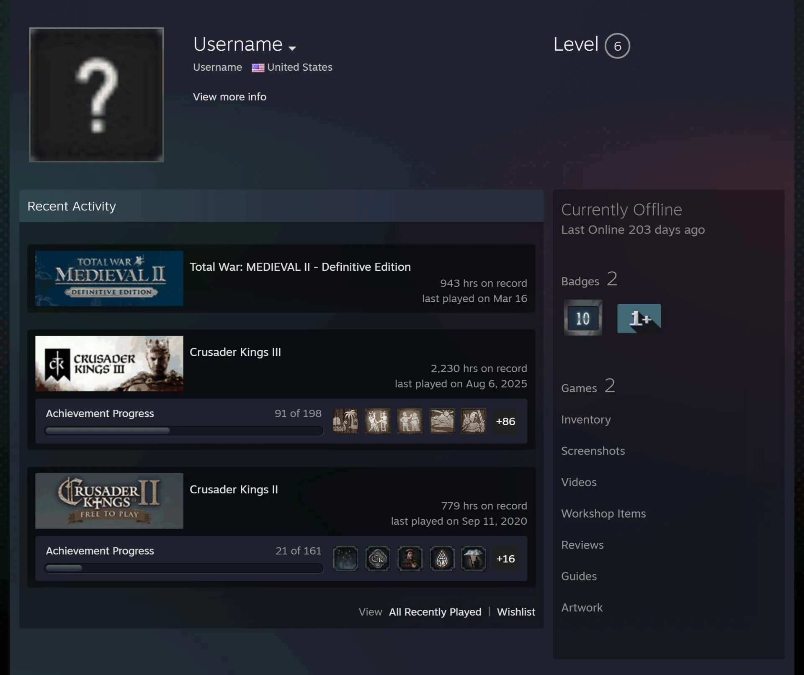Open the Badges section link
Viewport: 804px width, 675px height.
pos(589,280)
